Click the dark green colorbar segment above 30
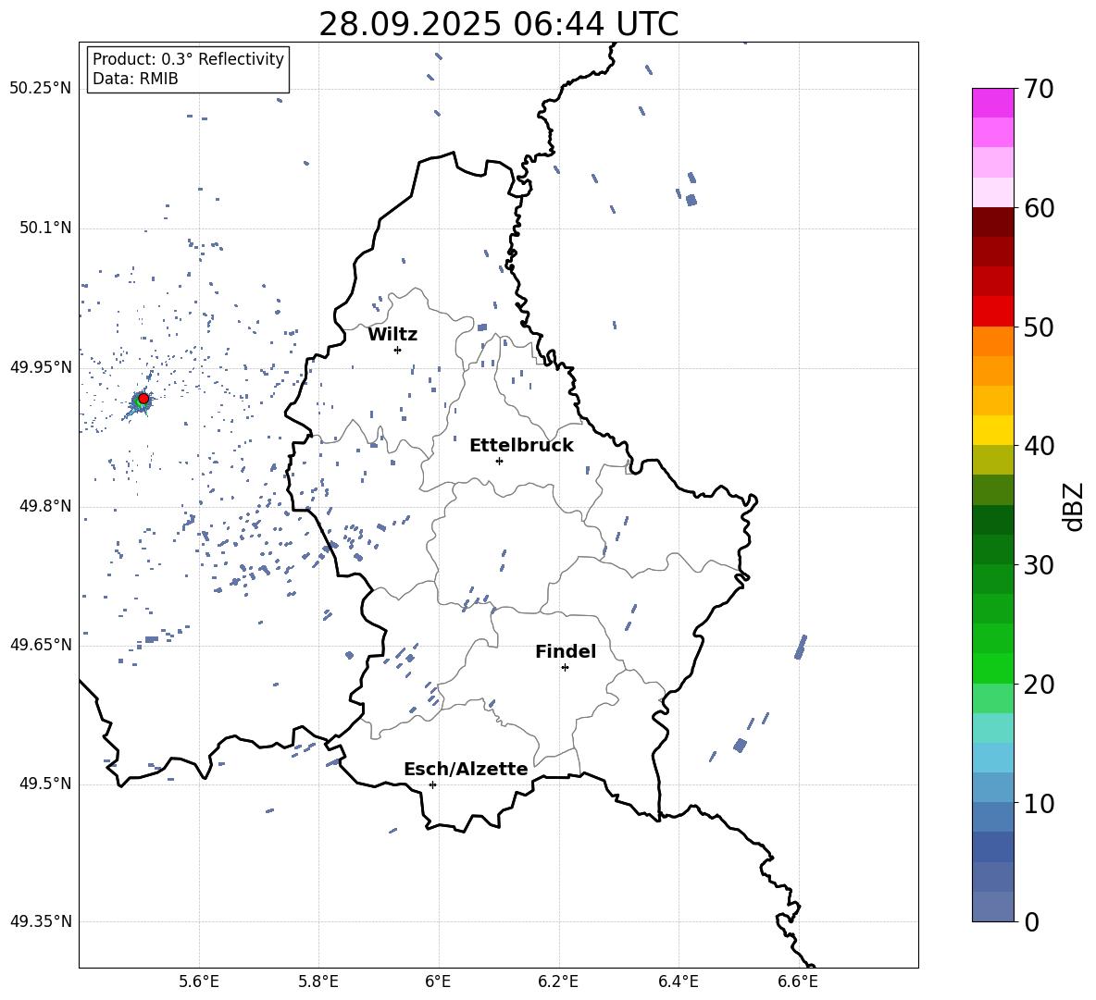 (992, 549)
